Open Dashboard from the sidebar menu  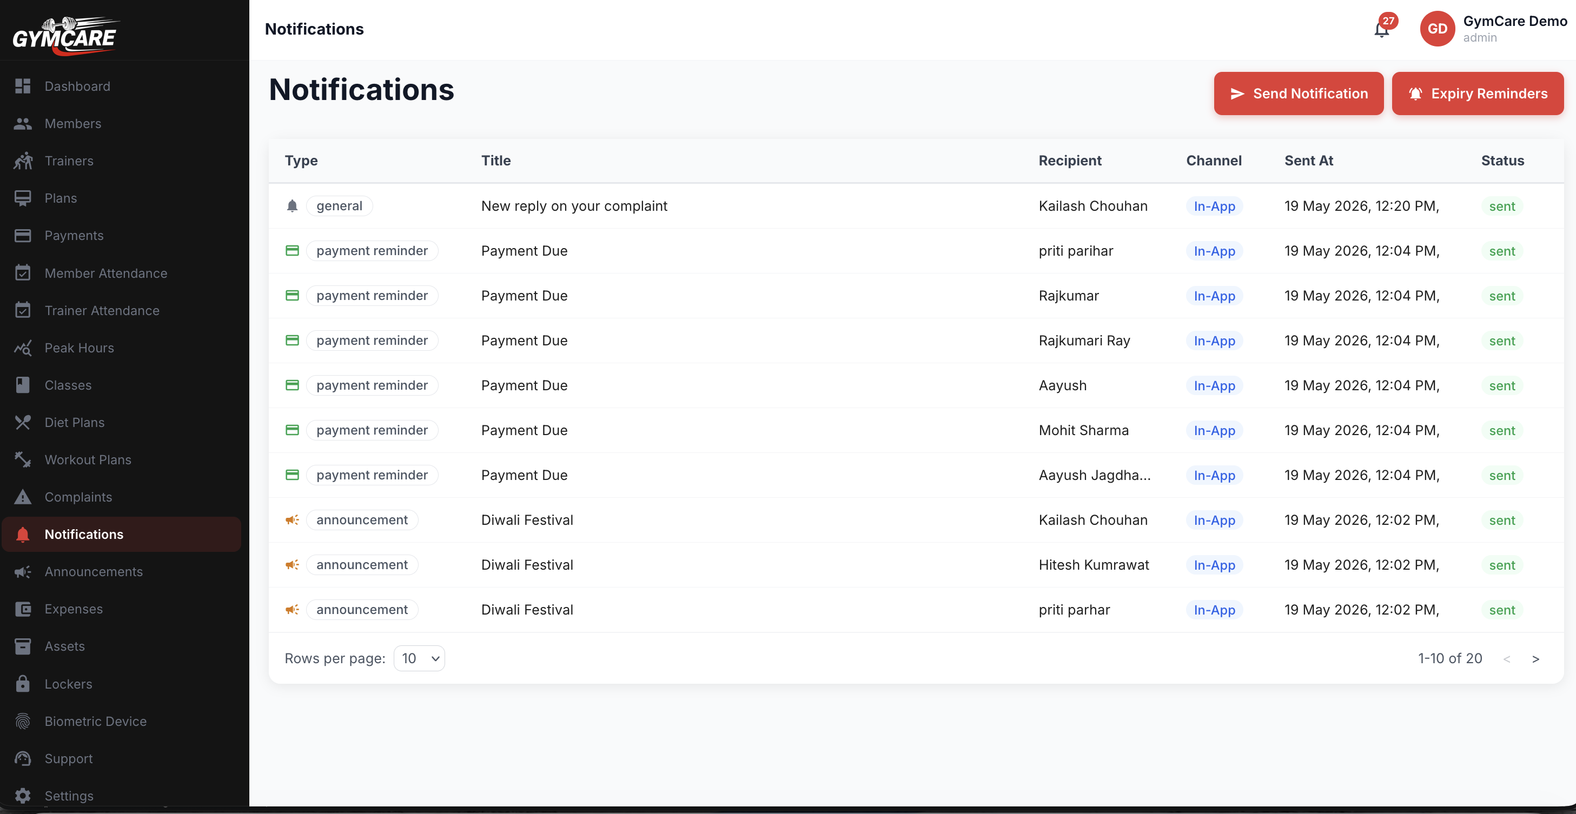(122, 86)
